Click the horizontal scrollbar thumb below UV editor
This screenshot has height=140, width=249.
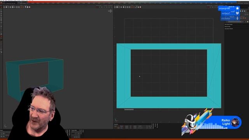129,110
